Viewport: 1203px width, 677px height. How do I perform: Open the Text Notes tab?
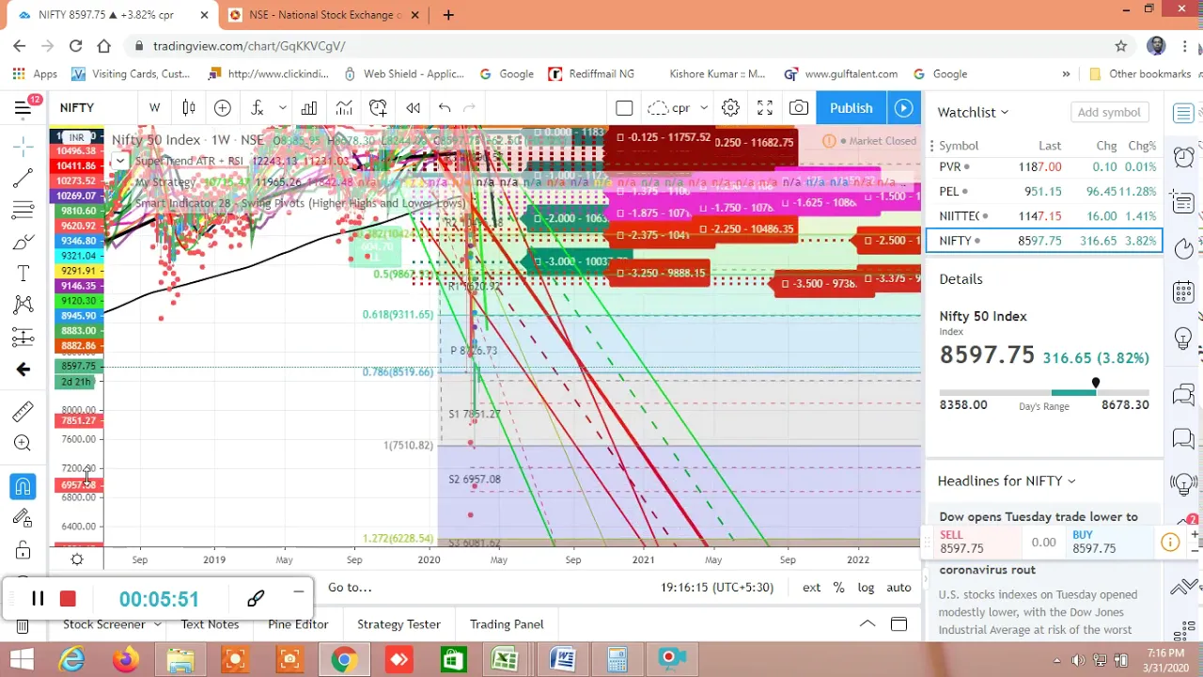tap(210, 623)
